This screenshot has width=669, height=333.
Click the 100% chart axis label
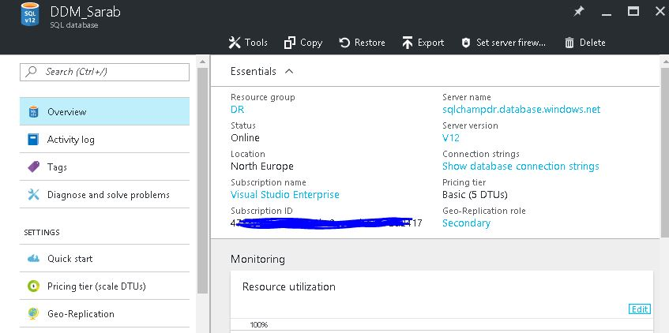pos(258,325)
